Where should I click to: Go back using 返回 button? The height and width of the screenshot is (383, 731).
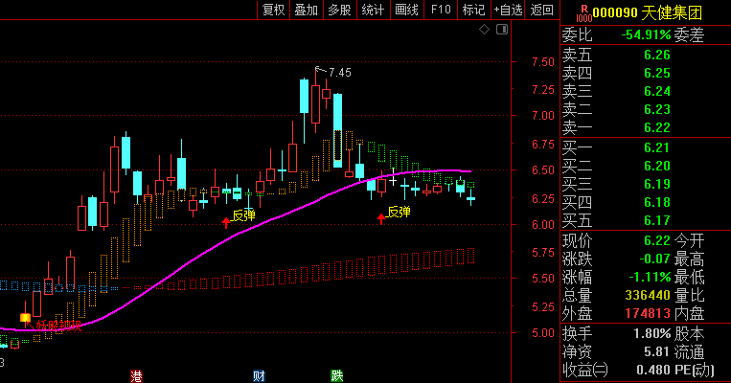coord(541,10)
